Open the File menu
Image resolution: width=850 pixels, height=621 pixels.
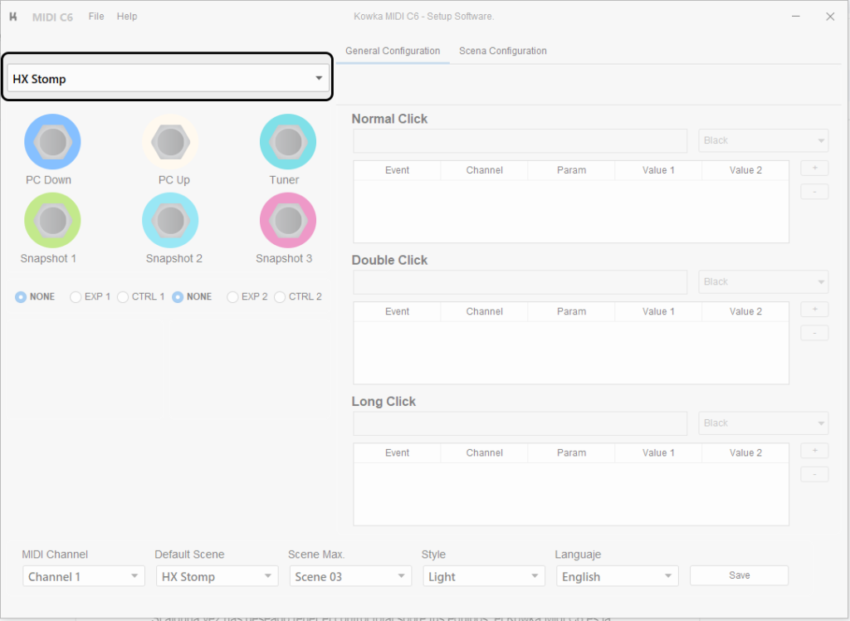(96, 17)
